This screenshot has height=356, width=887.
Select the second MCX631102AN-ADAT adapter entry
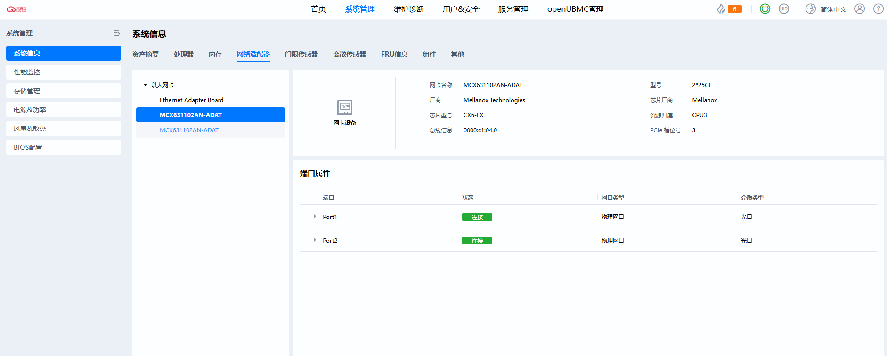pyautogui.click(x=189, y=130)
